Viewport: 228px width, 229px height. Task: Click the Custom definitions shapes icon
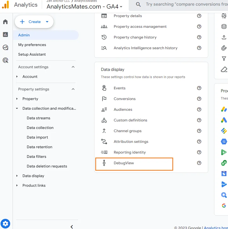(104, 120)
